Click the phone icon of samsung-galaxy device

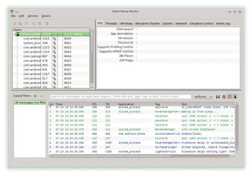(18, 34)
